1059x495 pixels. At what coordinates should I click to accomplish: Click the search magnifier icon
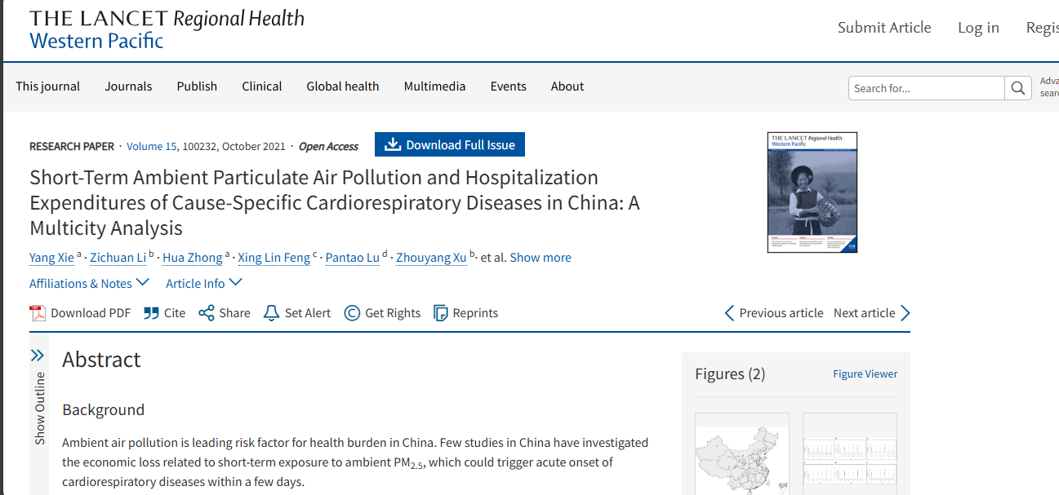(x=1017, y=88)
